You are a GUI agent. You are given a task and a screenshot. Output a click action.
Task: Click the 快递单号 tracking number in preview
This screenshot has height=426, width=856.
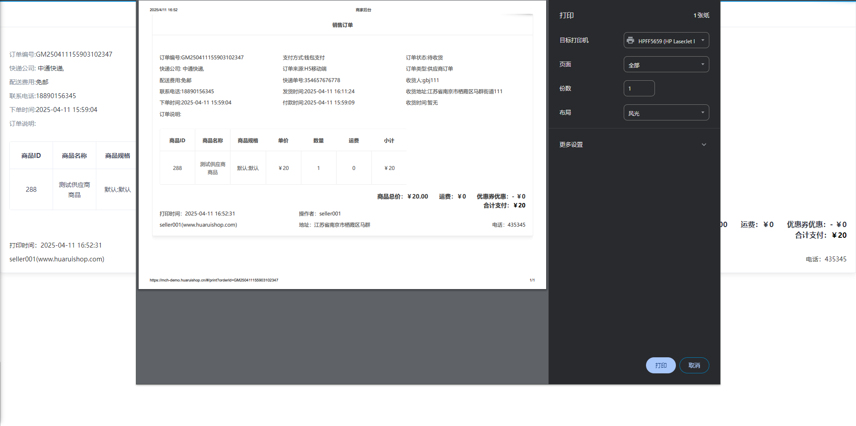311,80
